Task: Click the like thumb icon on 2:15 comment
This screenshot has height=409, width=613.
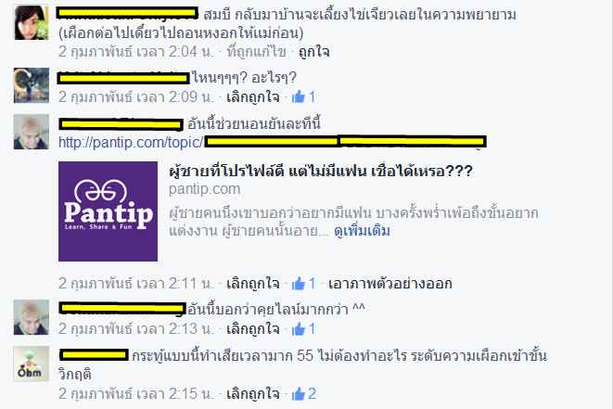Action: pyautogui.click(x=299, y=394)
